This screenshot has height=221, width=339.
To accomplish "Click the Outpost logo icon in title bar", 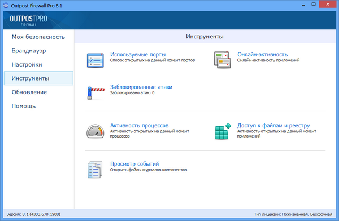I will point(6,5).
